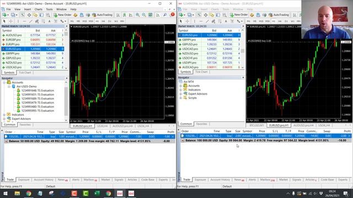Open red notification badge in left window
Image resolution: width=353 pixels, height=198 pixels.
pyautogui.click(x=173, y=14)
